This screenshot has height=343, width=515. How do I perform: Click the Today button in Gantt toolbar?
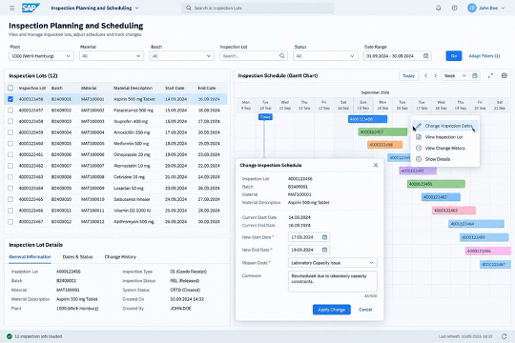click(x=408, y=76)
